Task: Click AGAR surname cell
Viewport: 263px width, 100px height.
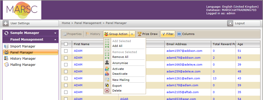Action: [x=124, y=99]
